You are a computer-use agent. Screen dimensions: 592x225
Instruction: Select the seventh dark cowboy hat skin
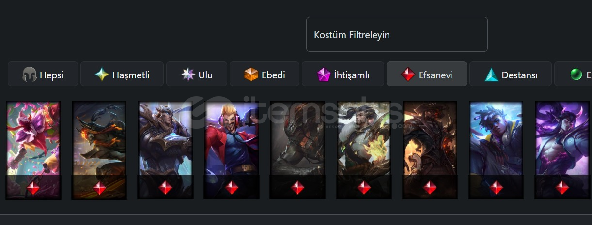pyautogui.click(x=430, y=150)
